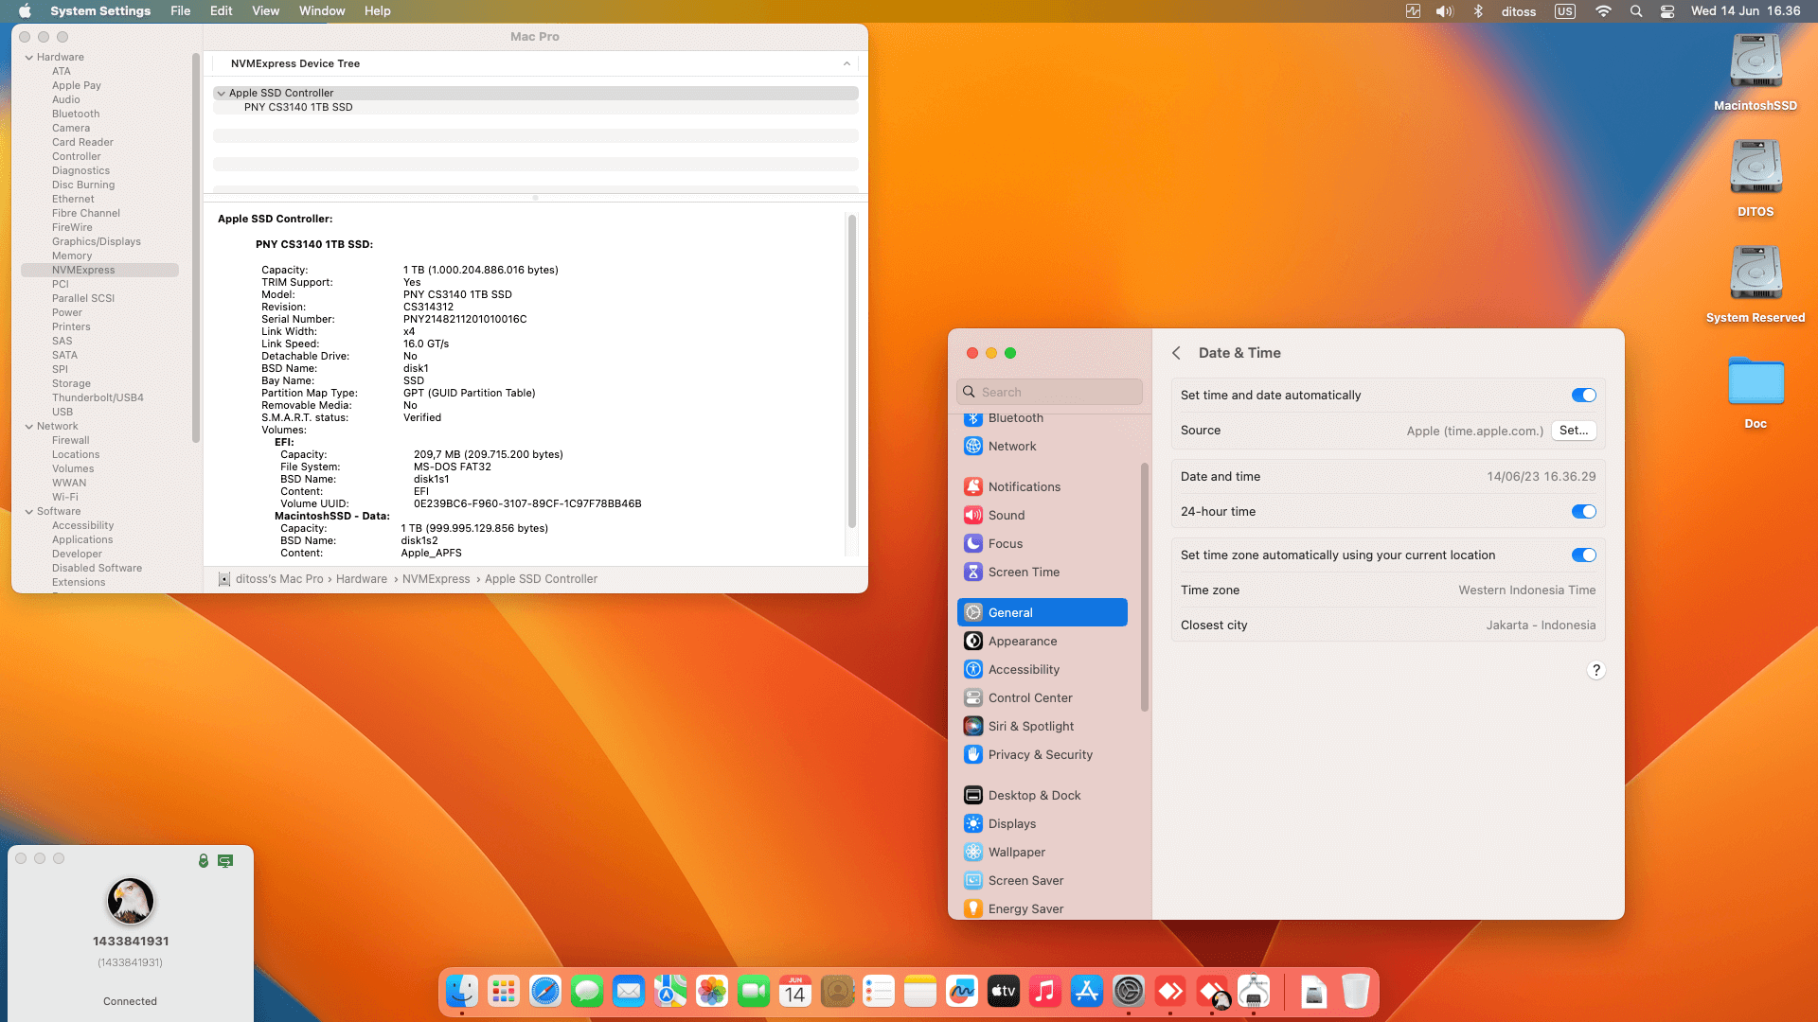Click NVMExpress in the path bar
Viewport: 1818px width, 1022px height.
436,579
